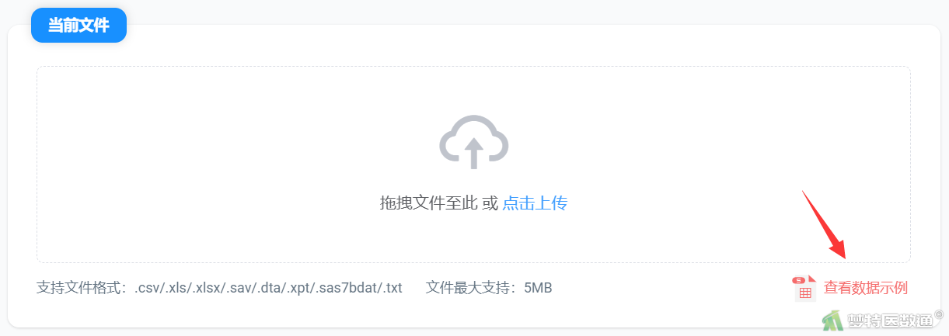Screen dimensions: 949x336
Task: Click the 支持文件格式 label
Action: click(81, 288)
